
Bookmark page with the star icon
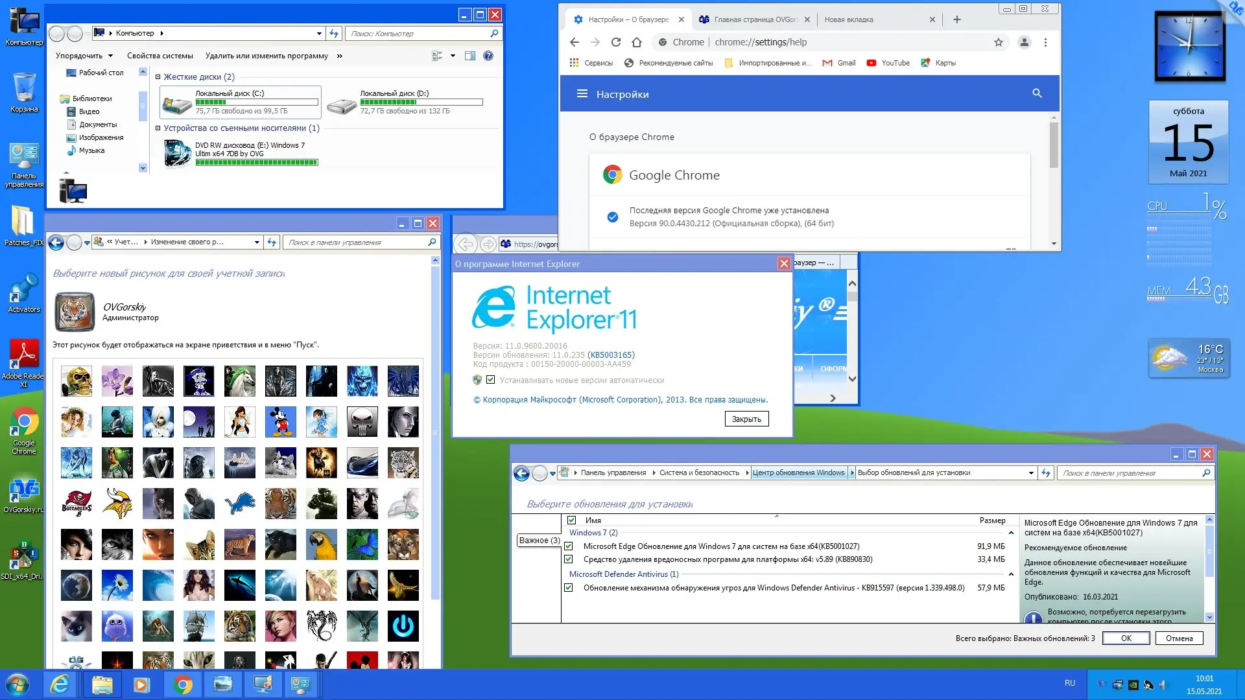[999, 42]
